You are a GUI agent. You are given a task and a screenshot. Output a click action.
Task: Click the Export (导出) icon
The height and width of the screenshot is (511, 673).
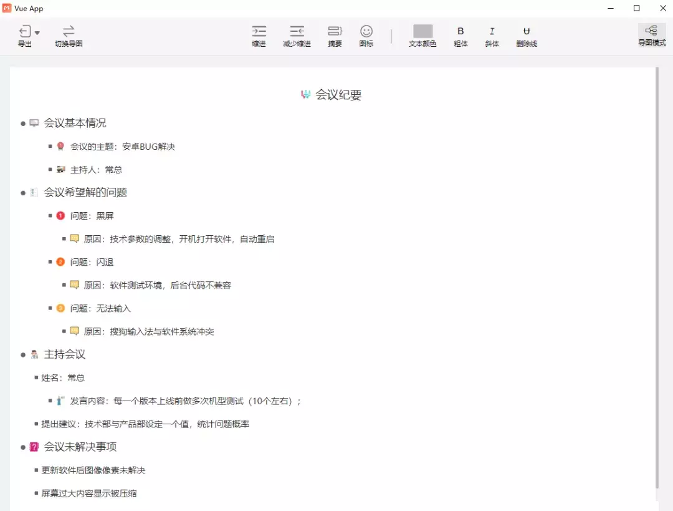24,32
